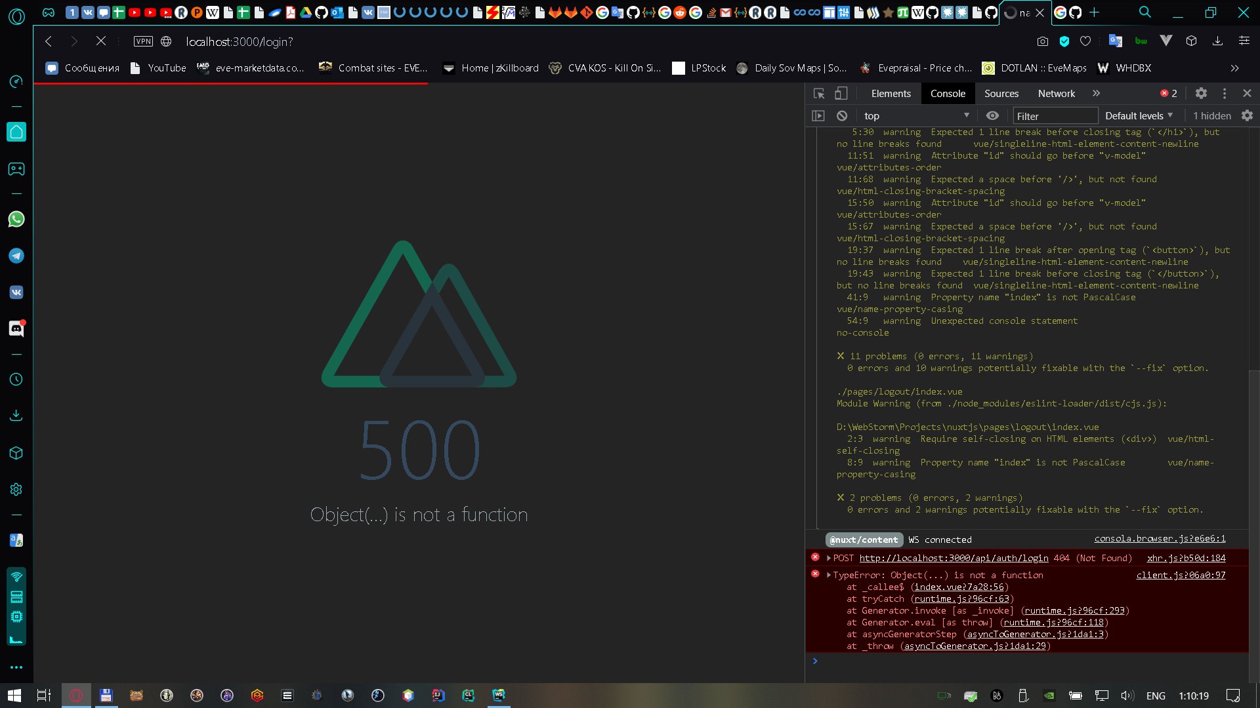Open source link runtime.js?96cf:293
1260x708 pixels.
click(x=1074, y=611)
